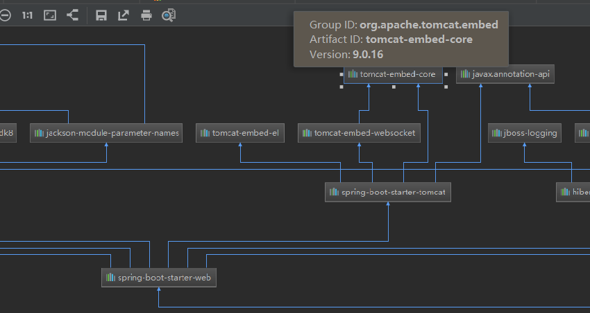Click the javax.annotation-api library icon
590x313 pixels.
[465, 74]
